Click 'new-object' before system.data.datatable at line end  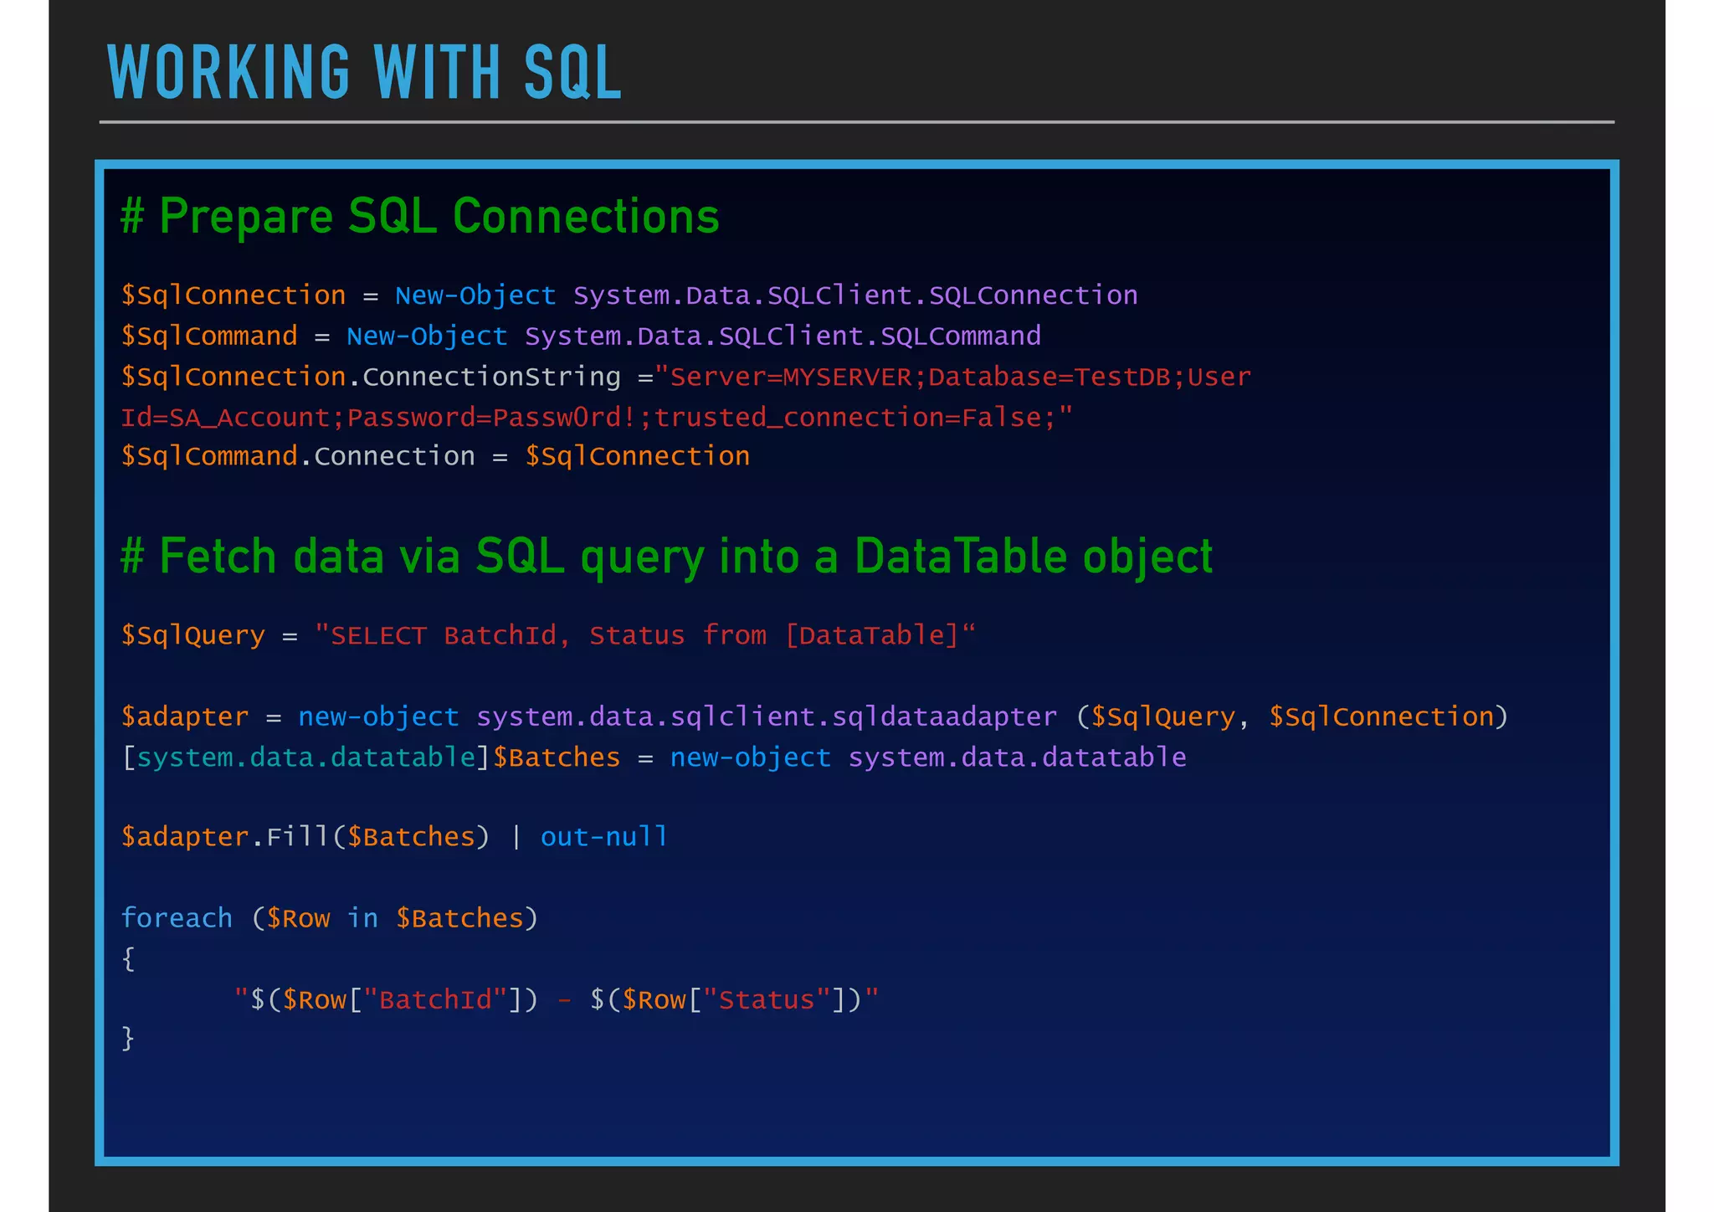[751, 757]
